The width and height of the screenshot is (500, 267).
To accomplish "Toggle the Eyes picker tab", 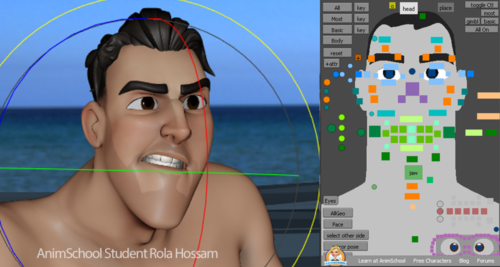I will coord(330,200).
